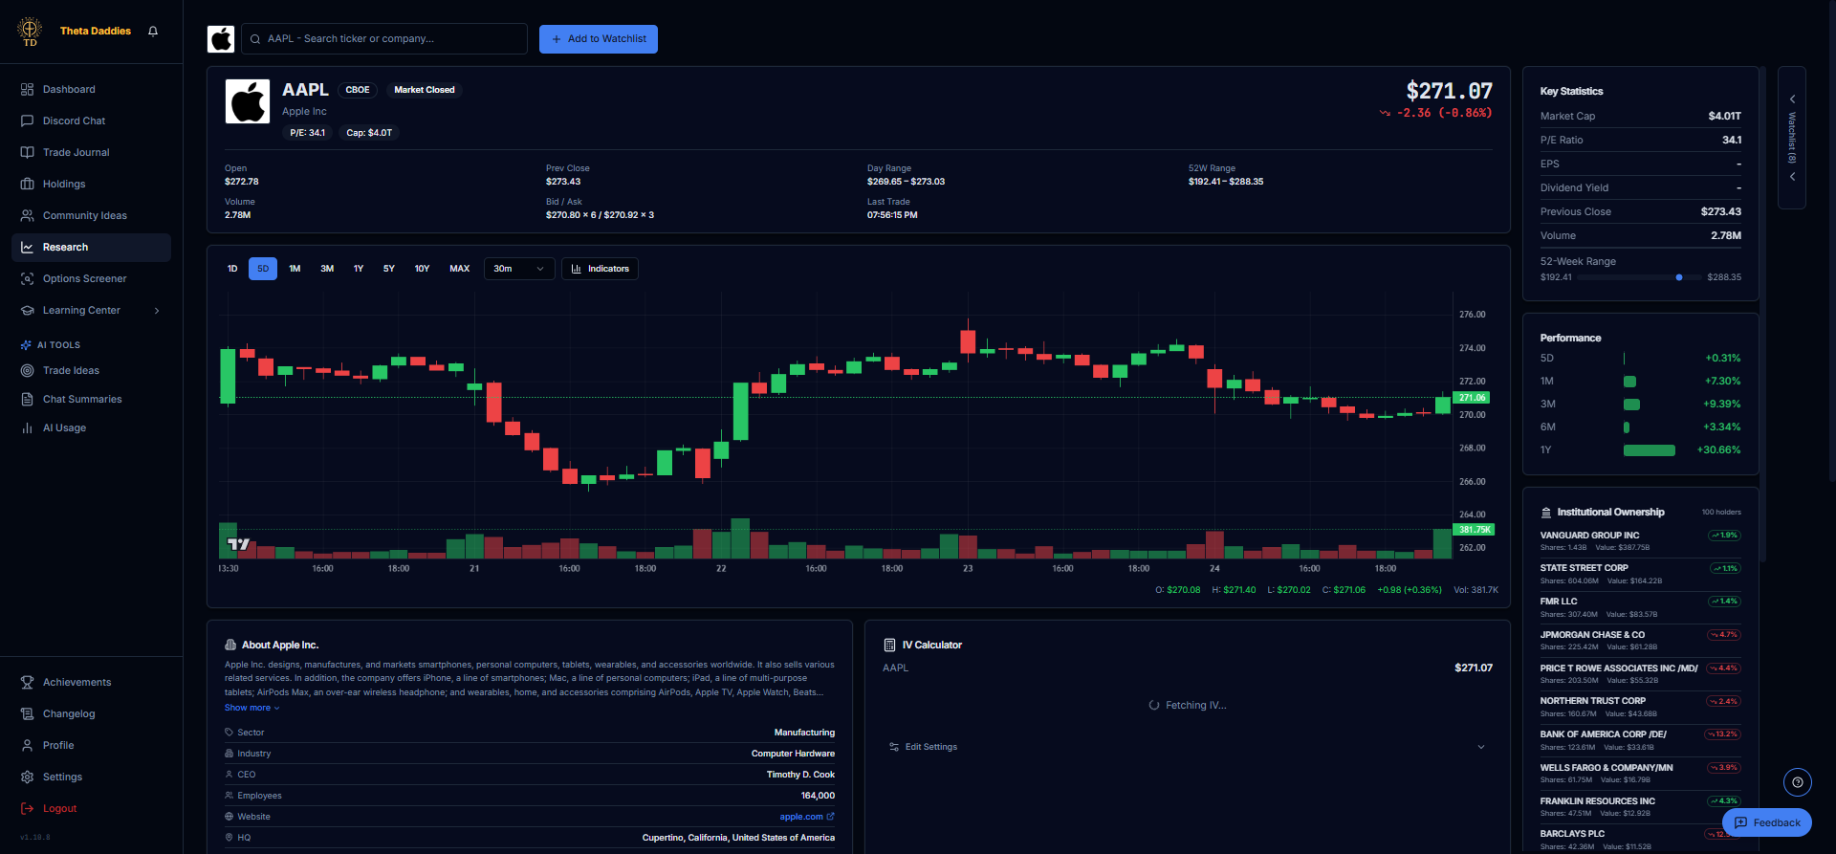Click the Institutional Ownership building icon
This screenshot has width=1836, height=854.
(x=1546, y=513)
